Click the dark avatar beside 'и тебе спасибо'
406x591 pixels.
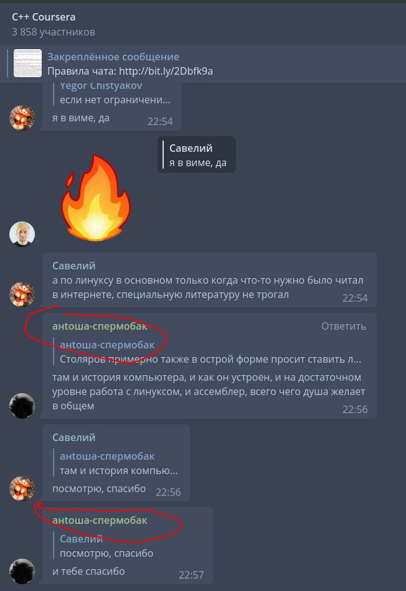coord(22,571)
